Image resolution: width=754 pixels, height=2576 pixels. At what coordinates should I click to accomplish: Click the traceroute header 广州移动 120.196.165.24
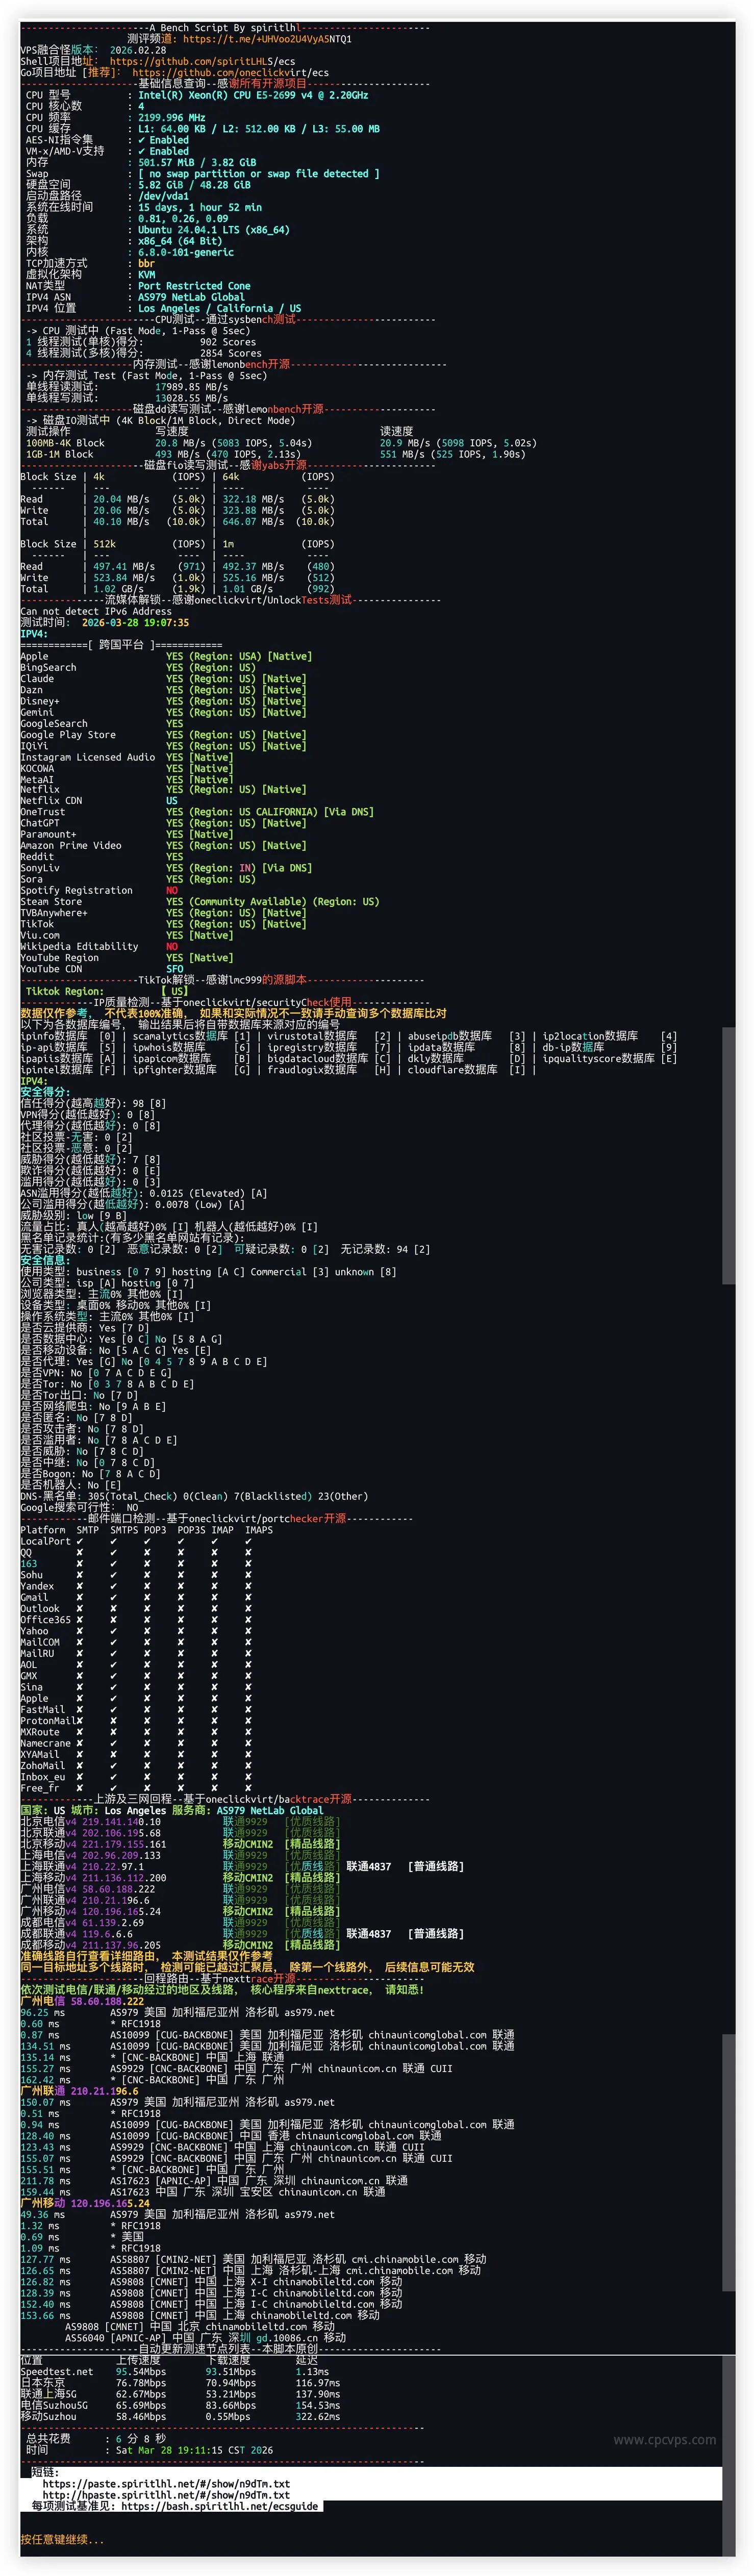coord(85,2202)
